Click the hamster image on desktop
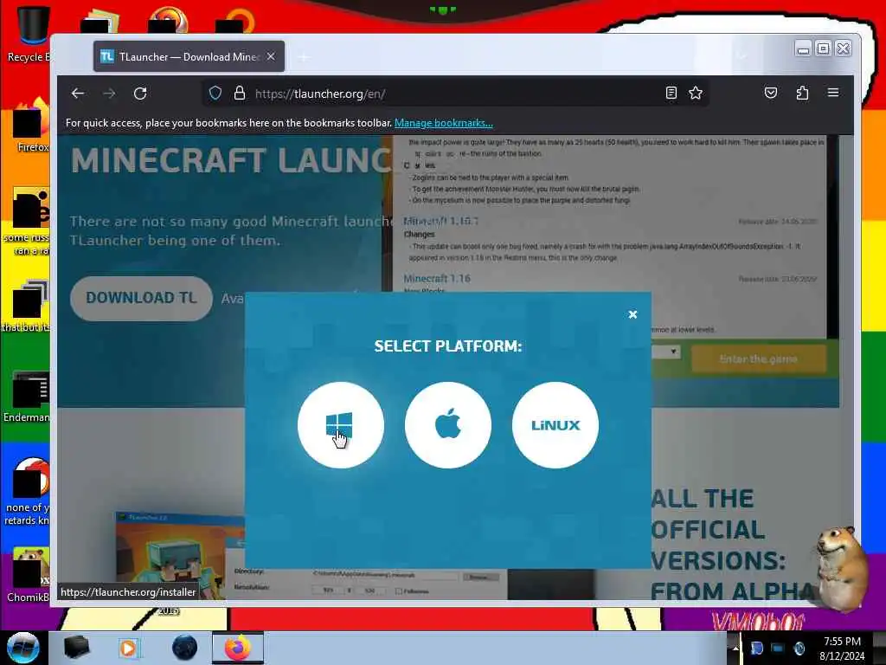Viewport: 886px width, 665px height. point(842,568)
